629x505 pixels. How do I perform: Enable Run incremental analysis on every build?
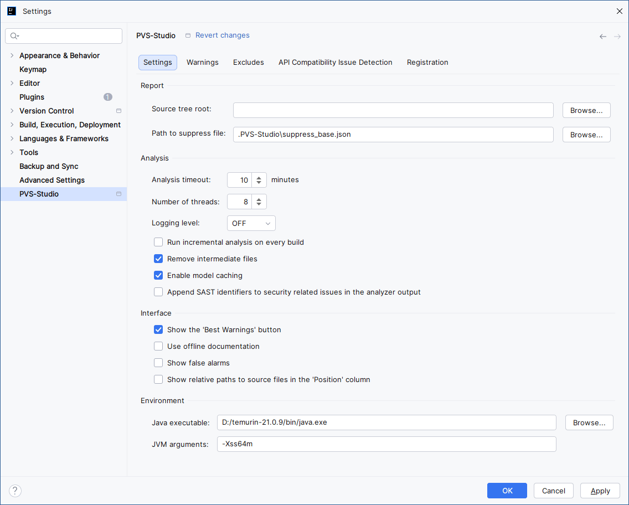(x=158, y=242)
